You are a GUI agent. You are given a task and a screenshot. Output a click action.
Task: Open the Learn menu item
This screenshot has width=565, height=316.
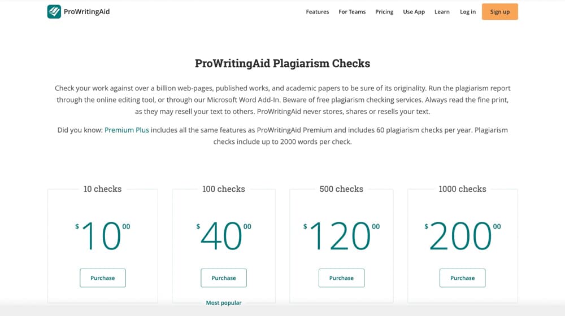click(442, 12)
